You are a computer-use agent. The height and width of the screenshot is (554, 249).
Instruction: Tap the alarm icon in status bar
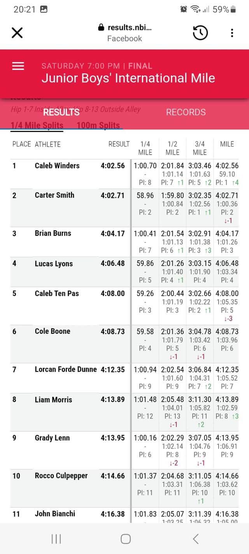(x=184, y=9)
